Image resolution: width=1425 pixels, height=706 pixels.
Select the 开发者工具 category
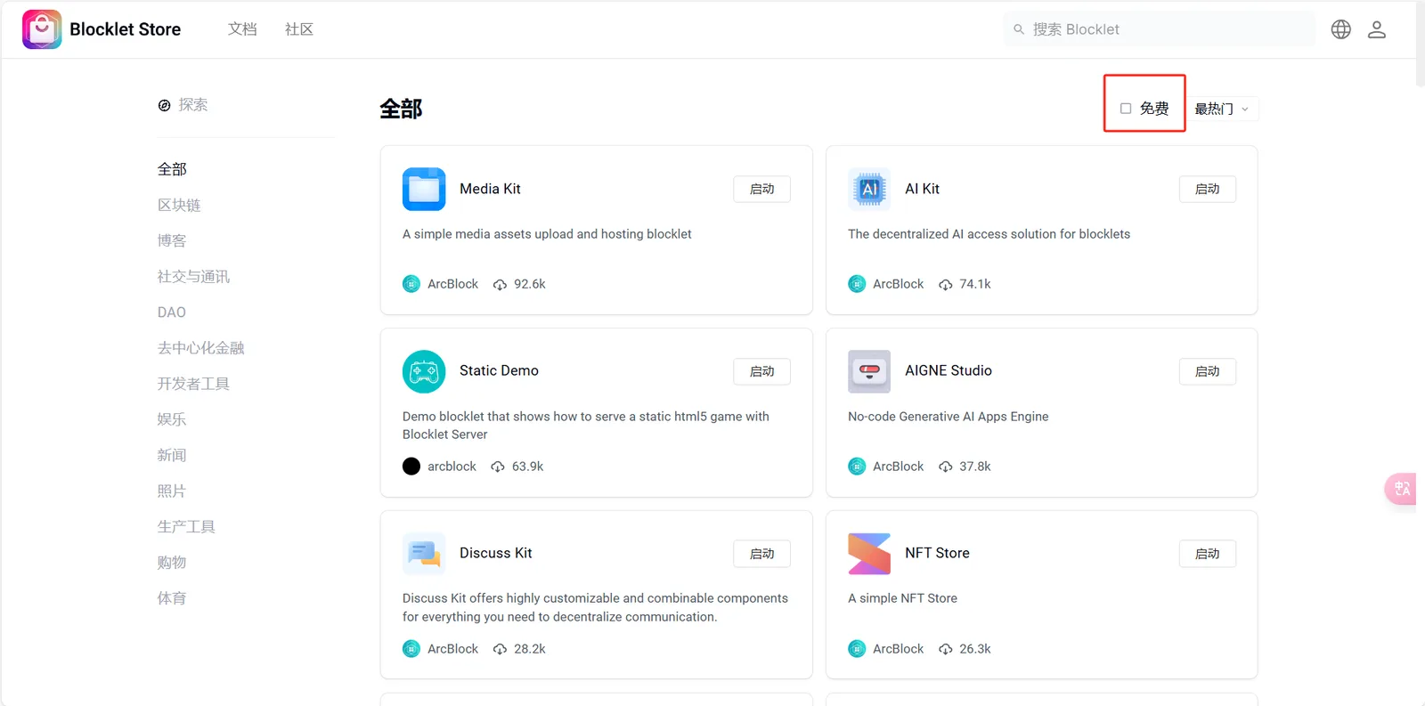pyautogui.click(x=193, y=384)
